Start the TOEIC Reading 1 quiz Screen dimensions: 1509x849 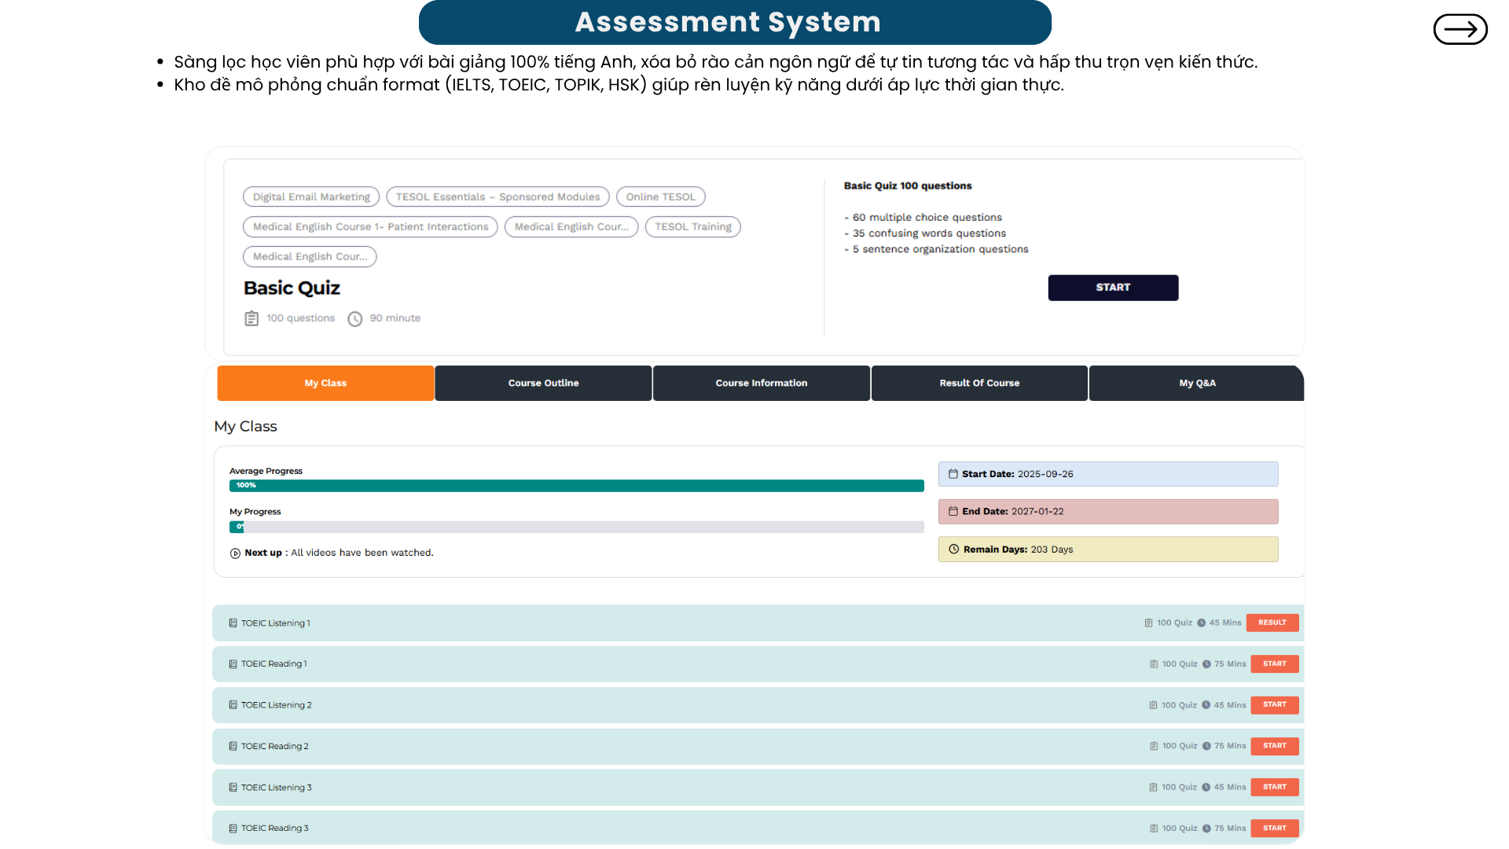[x=1275, y=664]
